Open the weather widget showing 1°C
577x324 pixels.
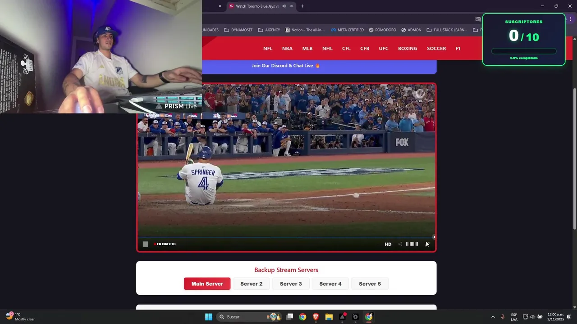pos(20,317)
